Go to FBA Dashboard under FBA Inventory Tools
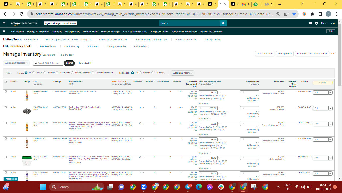Image resolution: width=342 pixels, height=193 pixels. 48,46
